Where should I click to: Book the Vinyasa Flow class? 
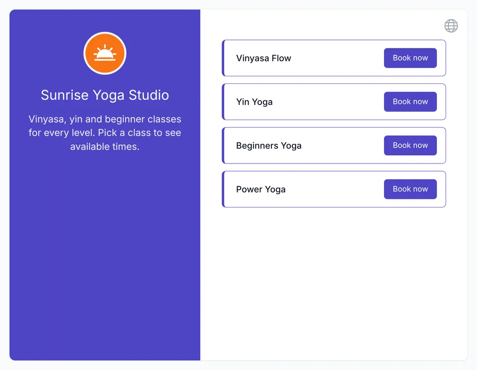[x=410, y=58]
